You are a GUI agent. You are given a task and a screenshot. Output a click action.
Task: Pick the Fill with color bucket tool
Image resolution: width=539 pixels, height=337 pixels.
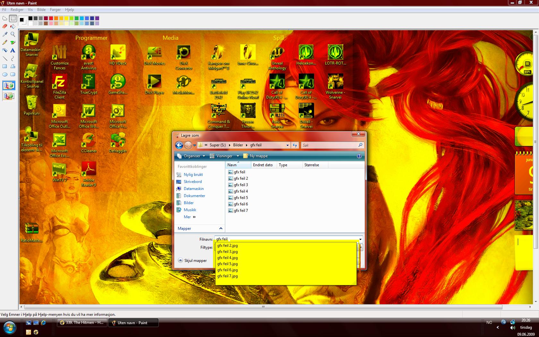(13, 26)
